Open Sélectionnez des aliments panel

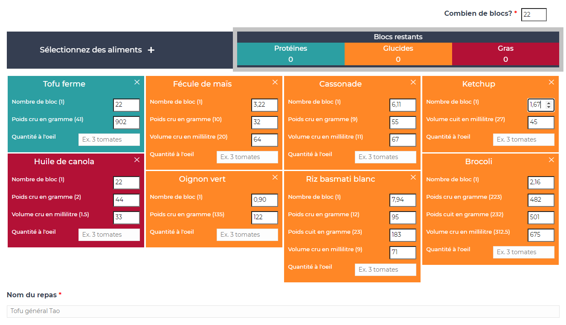pyautogui.click(x=90, y=50)
